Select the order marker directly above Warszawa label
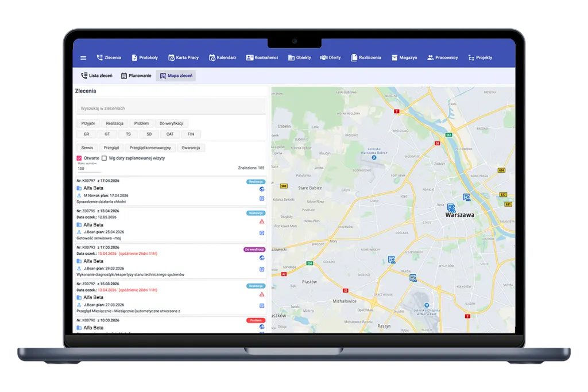This screenshot has height=392, width=588. [451, 207]
